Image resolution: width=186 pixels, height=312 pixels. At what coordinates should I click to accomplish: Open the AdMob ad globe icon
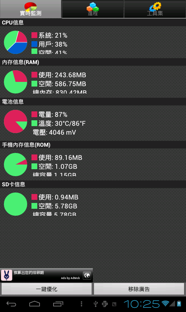87,276
